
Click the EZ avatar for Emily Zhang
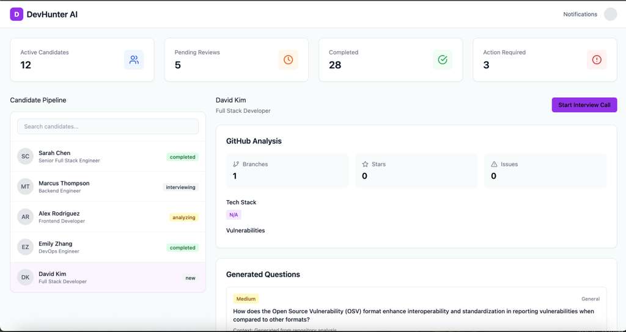25,247
